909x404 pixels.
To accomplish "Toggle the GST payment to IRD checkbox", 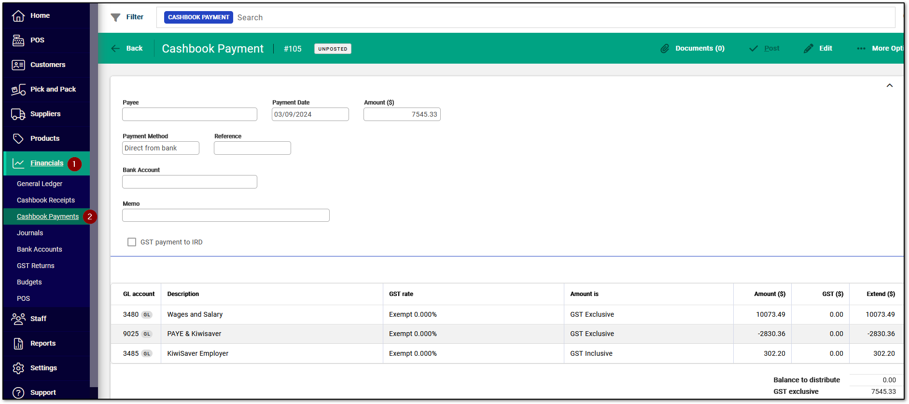I will pyautogui.click(x=132, y=242).
